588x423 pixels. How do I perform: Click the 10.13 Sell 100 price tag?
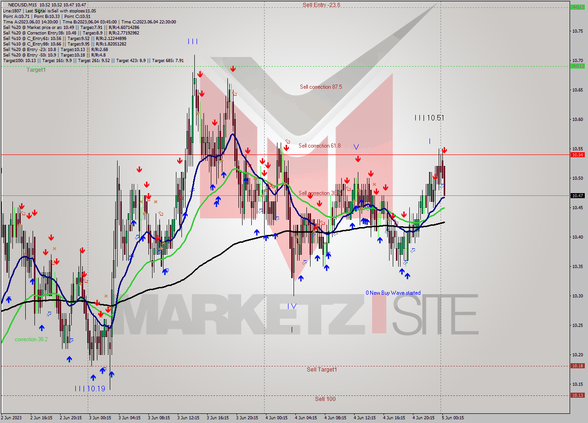pyautogui.click(x=577, y=395)
